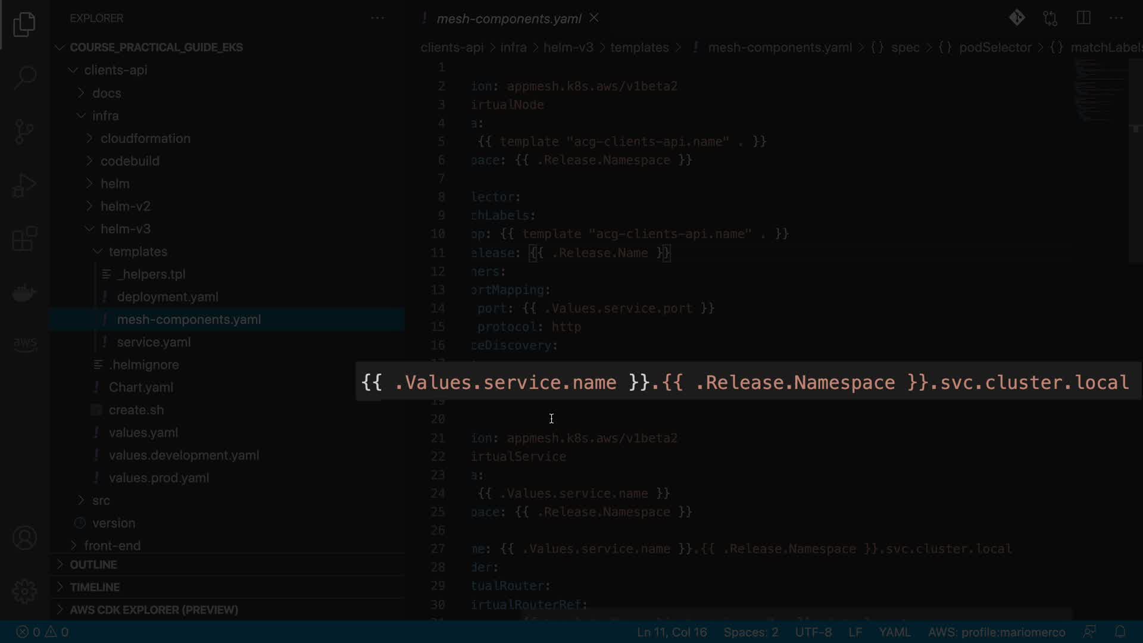Open the Extensions view
The image size is (1143, 643).
point(24,239)
